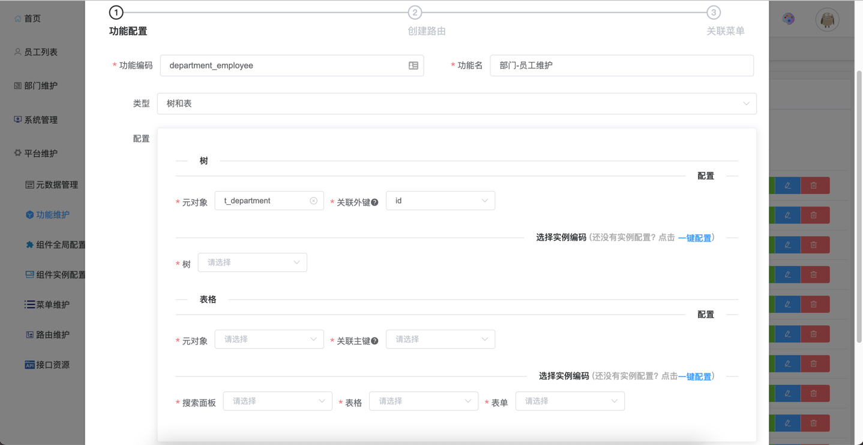Expand the 关联外键 dropdown showing id
863x445 pixels.
pyautogui.click(x=440, y=201)
